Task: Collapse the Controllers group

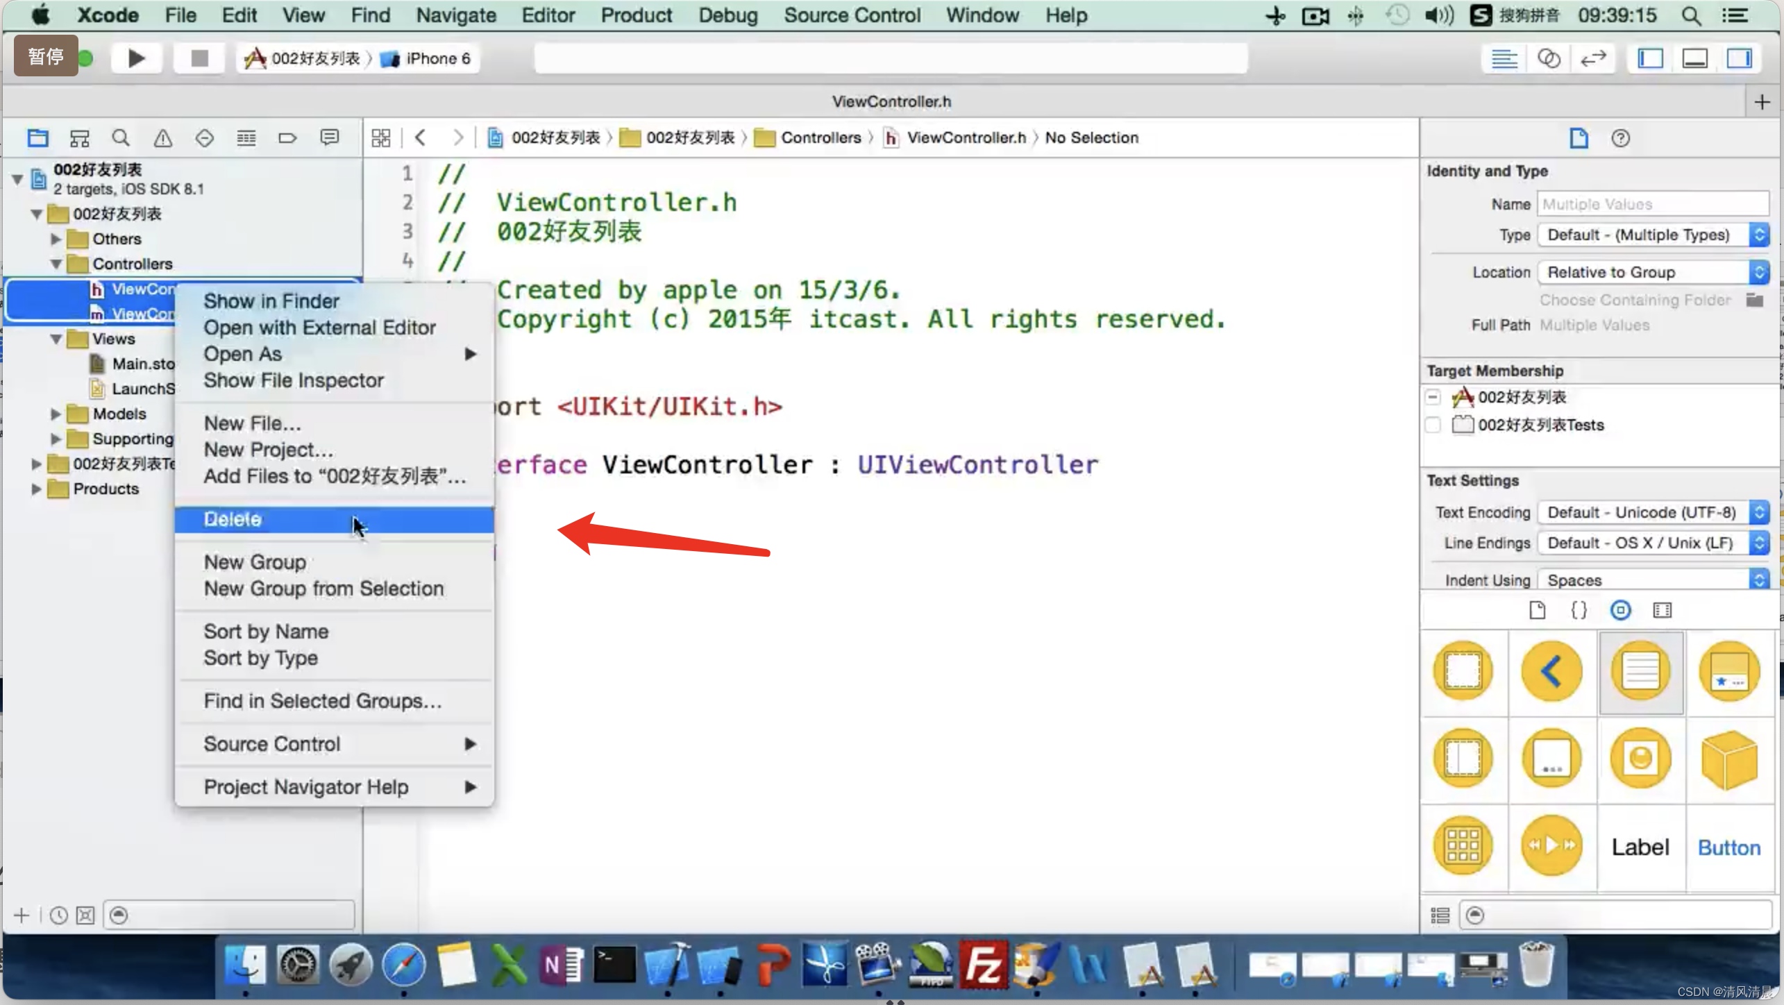Action: (x=56, y=264)
